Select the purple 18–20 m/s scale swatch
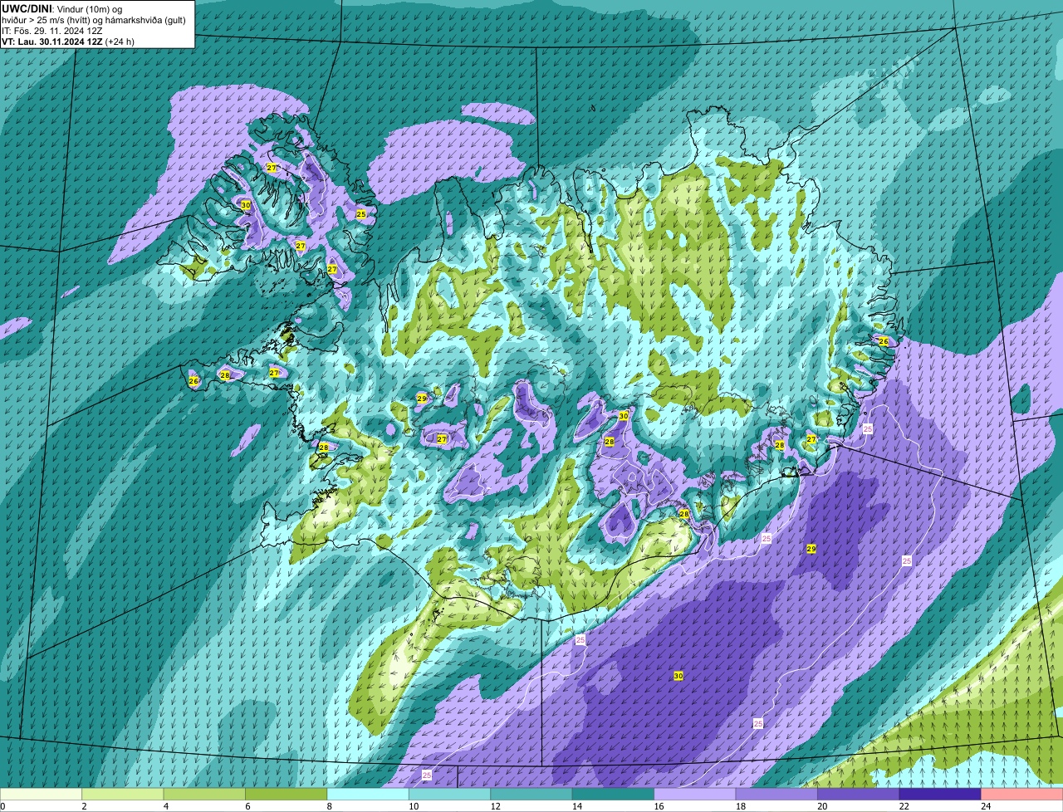1063x812 pixels. 777,795
